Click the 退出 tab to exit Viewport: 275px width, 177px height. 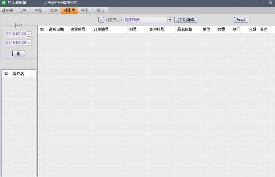tap(100, 11)
